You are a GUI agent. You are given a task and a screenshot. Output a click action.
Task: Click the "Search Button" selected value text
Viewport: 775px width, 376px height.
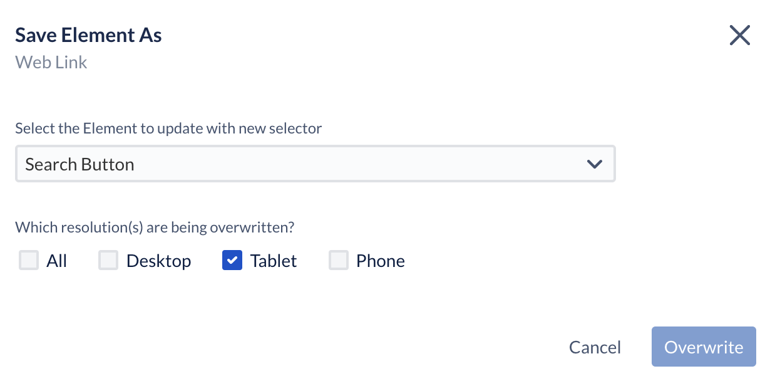[80, 164]
